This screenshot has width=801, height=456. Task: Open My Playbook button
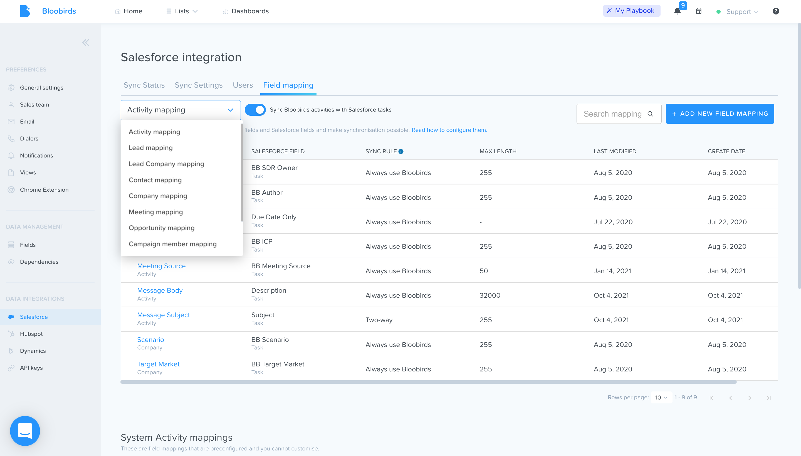pos(631,11)
